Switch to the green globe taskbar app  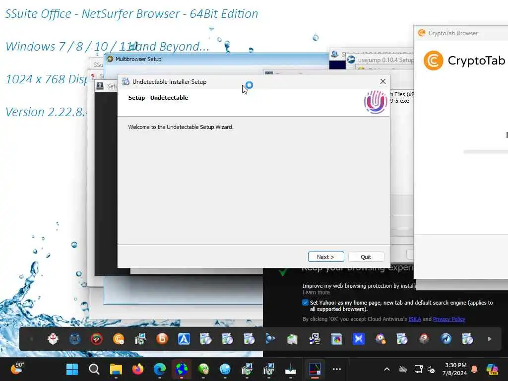pos(203,369)
